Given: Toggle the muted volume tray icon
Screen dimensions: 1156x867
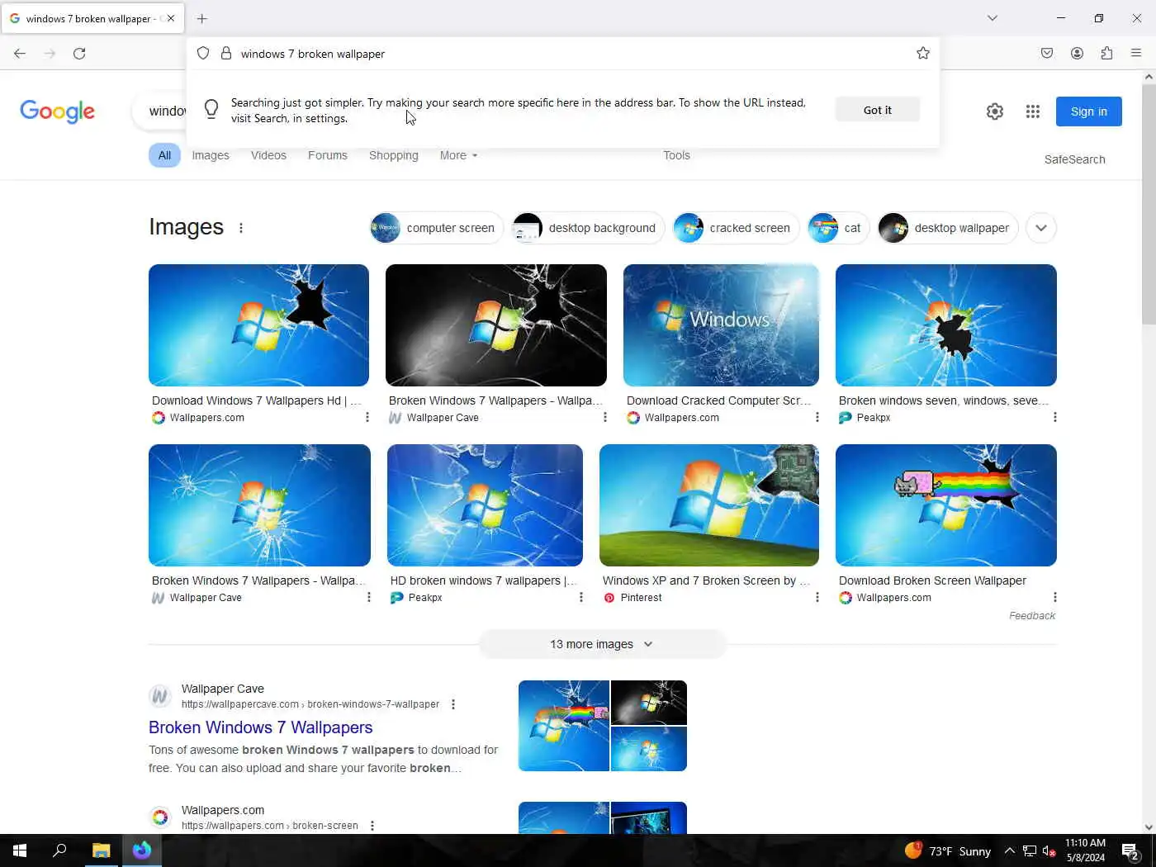Looking at the screenshot, I should (1049, 850).
